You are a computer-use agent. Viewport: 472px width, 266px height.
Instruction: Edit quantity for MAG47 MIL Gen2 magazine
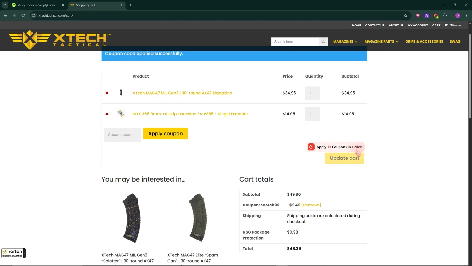click(x=312, y=93)
